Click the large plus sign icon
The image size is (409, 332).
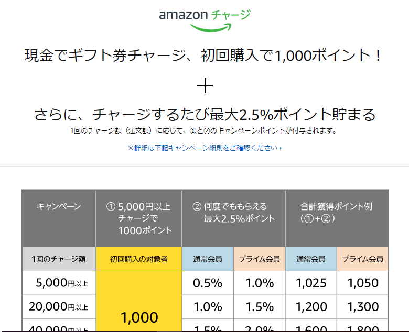pyautogui.click(x=205, y=85)
